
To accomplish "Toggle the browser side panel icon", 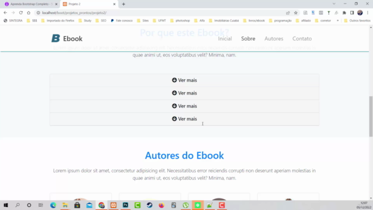I will (352, 13).
